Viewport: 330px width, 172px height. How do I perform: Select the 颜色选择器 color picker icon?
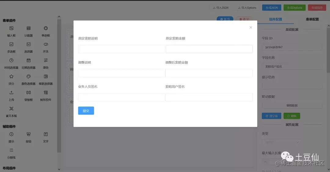(x=28, y=76)
